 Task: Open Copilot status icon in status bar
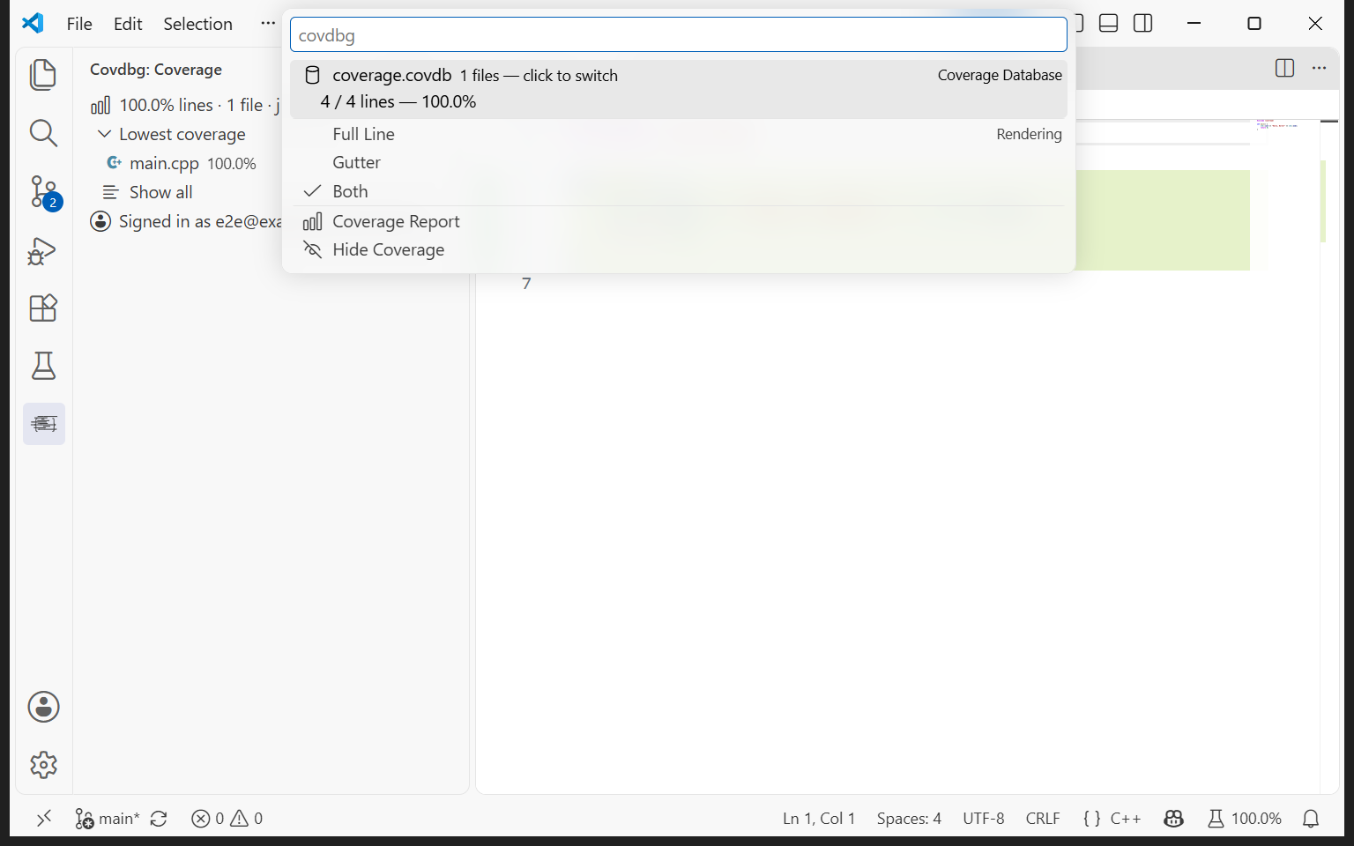[x=1173, y=819]
